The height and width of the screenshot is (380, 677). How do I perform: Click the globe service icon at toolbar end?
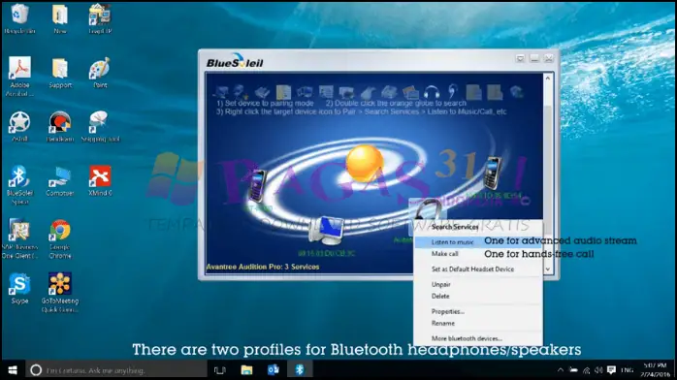click(516, 92)
